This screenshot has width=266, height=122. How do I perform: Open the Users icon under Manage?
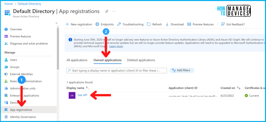coord(6,60)
